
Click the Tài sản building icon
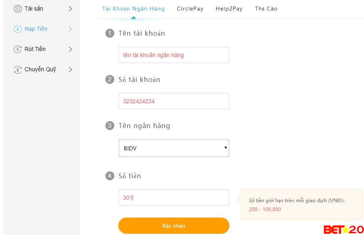(x=17, y=8)
